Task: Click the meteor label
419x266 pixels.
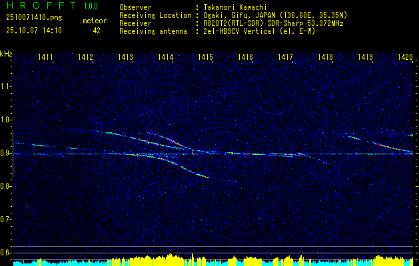Action: coord(95,21)
